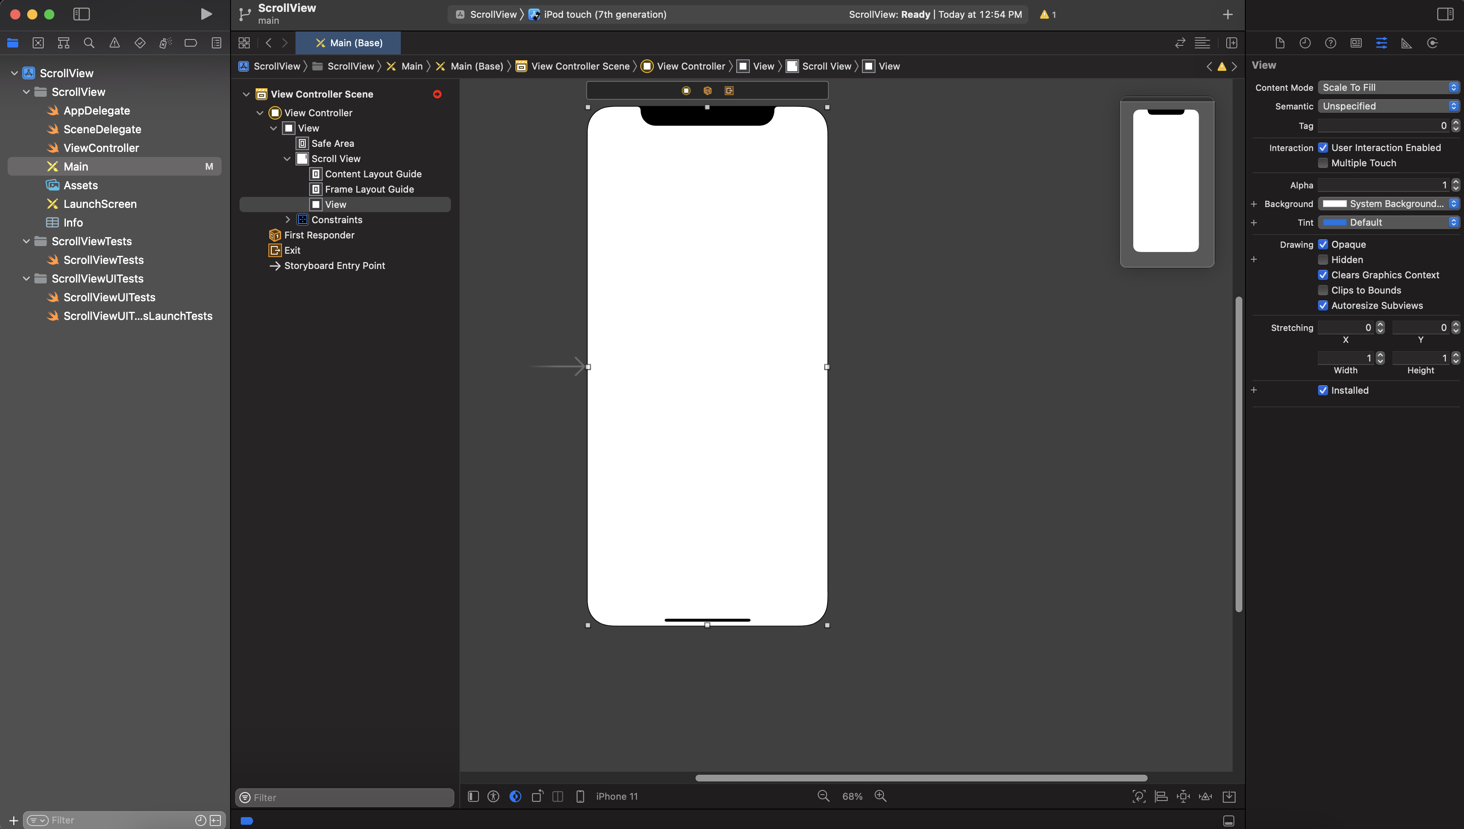This screenshot has height=829, width=1464.
Task: Click the Align constraints icon
Action: click(1161, 797)
